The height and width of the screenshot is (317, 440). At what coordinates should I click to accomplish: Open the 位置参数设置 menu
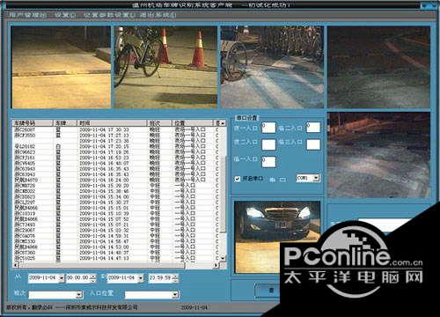tap(109, 14)
